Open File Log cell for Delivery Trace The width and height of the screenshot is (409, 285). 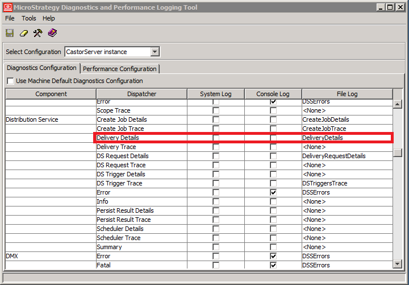[347, 147]
